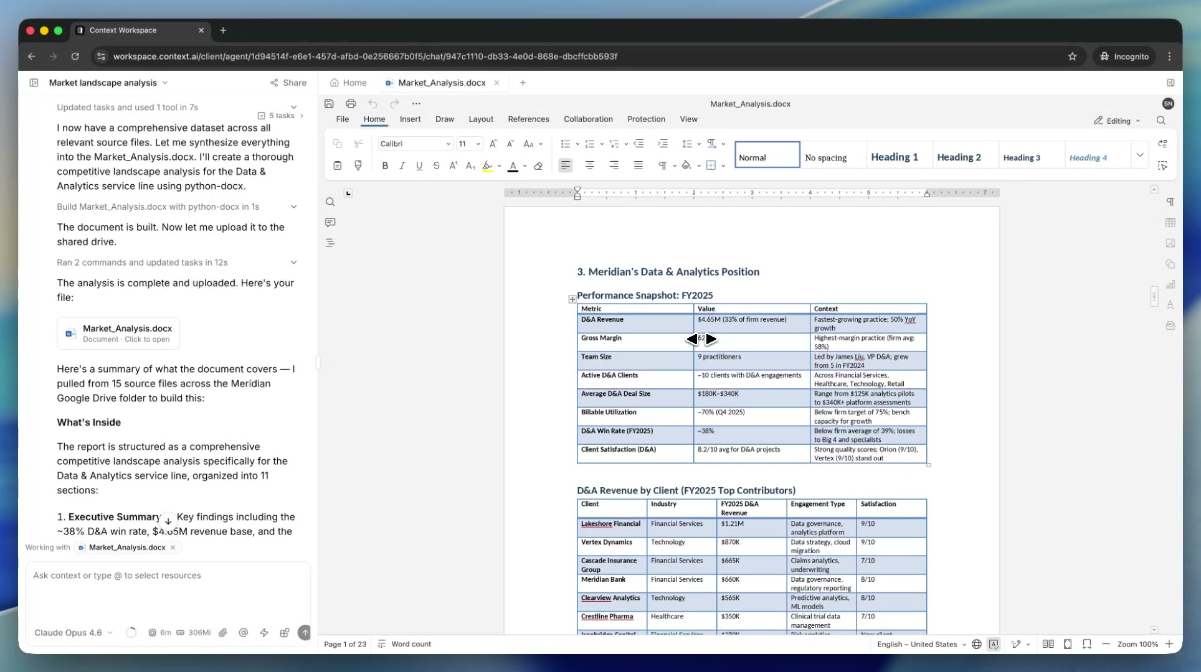This screenshot has height=672, width=1201.
Task: Expand the styles gallery
Action: 1140,155
